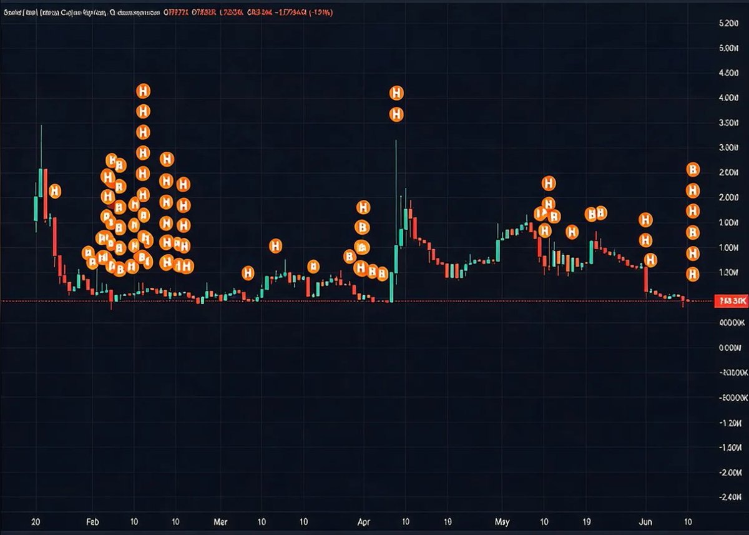Click the 20 date label on the time axis

click(36, 521)
